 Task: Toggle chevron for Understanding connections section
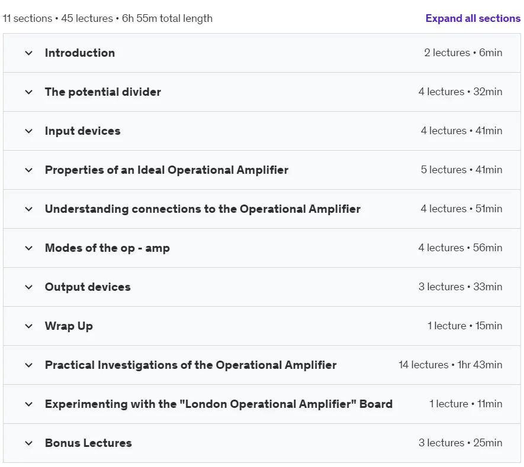coord(29,209)
